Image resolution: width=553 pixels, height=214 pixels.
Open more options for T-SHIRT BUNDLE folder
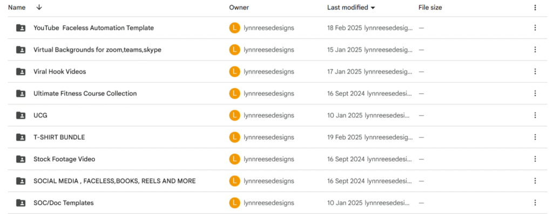click(x=535, y=137)
